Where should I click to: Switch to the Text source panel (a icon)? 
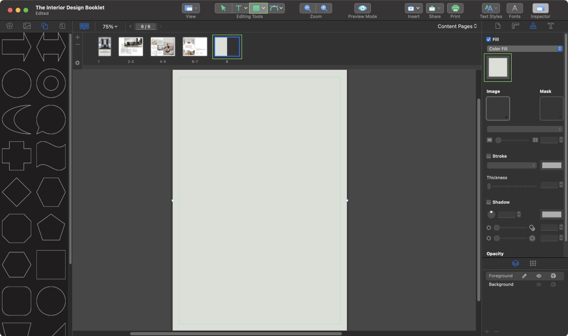point(62,26)
